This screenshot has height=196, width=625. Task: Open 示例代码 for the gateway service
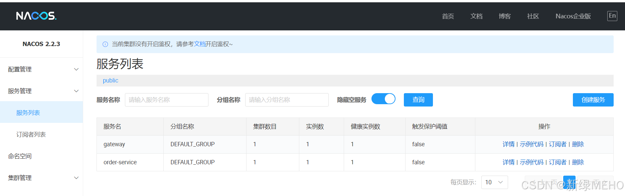531,144
